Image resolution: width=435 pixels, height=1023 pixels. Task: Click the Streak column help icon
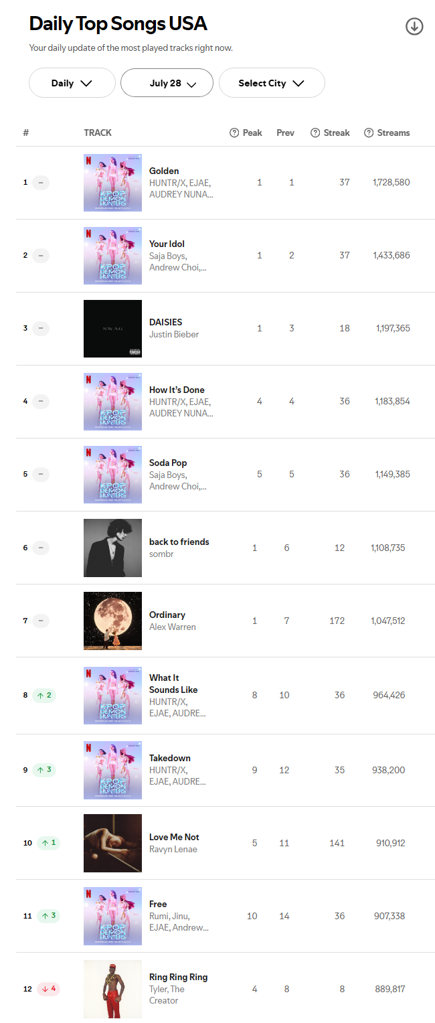coord(315,133)
